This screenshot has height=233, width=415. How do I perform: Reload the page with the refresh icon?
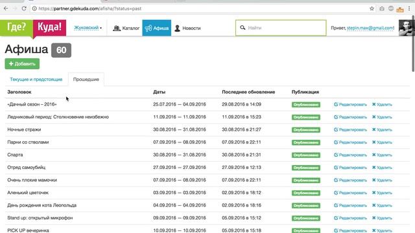(x=24, y=8)
